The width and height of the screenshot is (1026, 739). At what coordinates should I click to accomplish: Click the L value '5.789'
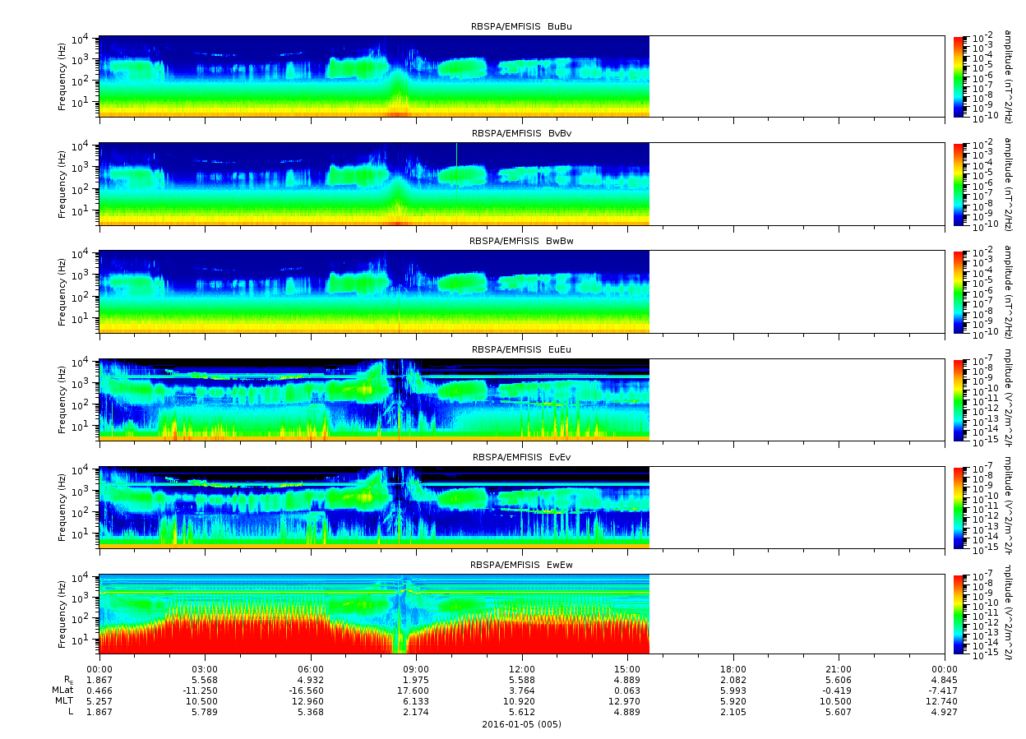tap(205, 711)
